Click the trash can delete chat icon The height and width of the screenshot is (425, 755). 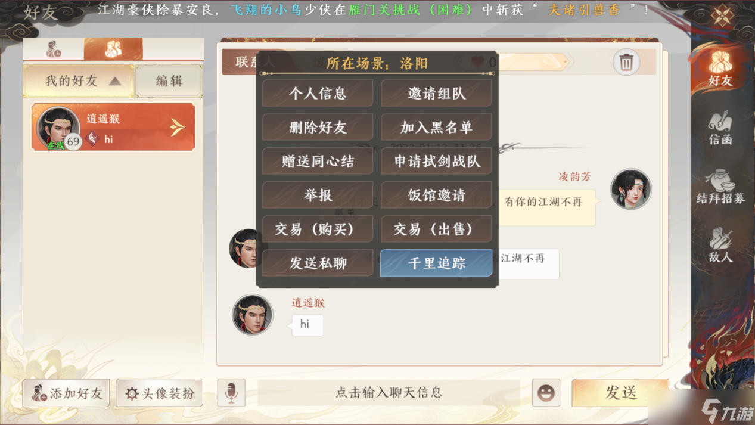(x=626, y=62)
